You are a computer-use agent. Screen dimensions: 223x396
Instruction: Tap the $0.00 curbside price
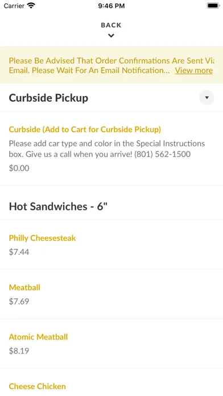pos(19,168)
